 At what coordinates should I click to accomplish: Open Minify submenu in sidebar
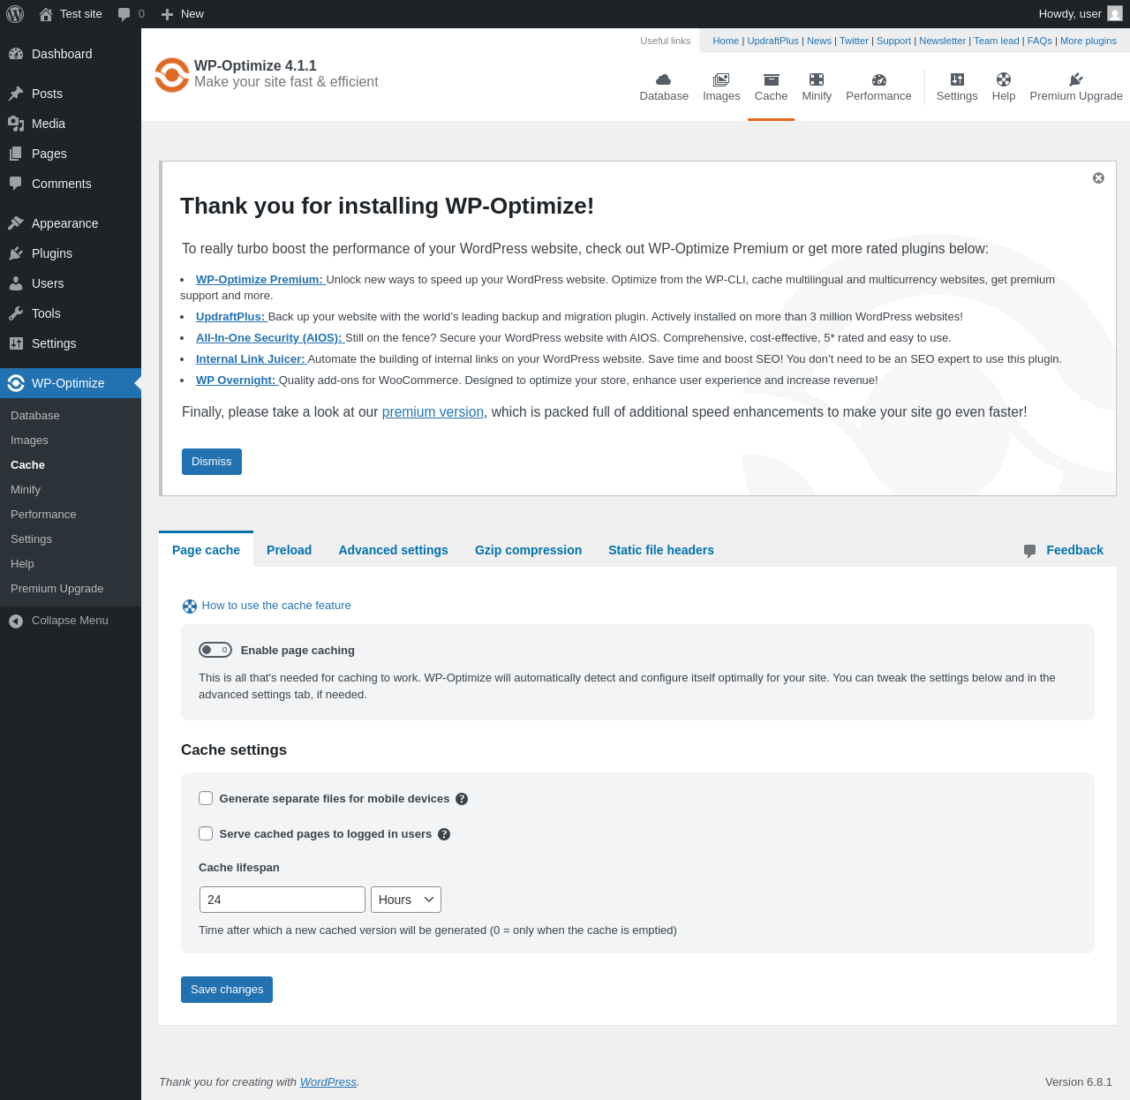coord(71,490)
